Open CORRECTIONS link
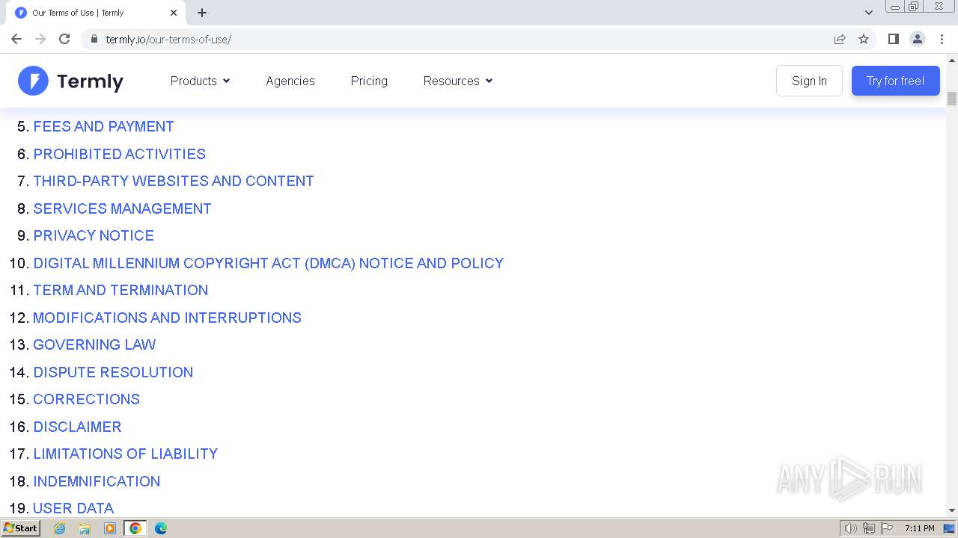The image size is (958, 538). (x=86, y=399)
